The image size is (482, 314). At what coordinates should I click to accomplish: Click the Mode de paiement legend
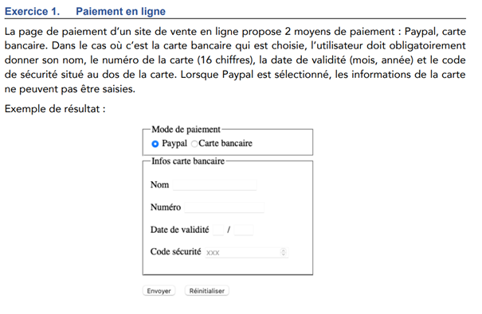tap(186, 130)
